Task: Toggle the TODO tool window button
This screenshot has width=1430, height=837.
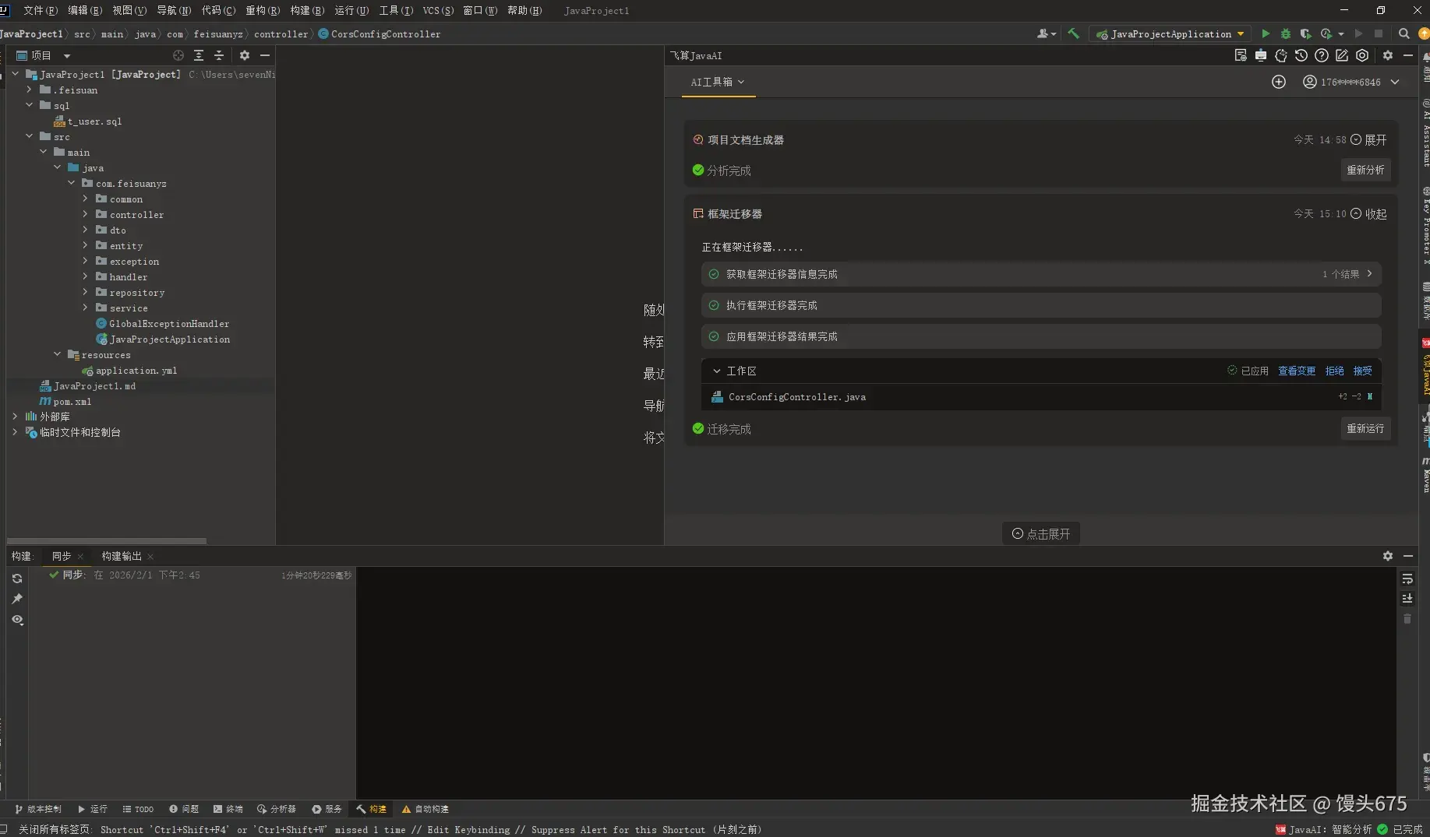Action: (x=138, y=809)
